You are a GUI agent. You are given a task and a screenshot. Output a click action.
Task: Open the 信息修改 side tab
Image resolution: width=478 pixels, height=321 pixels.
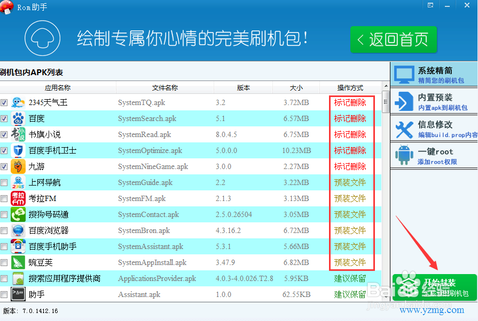pyautogui.click(x=434, y=129)
